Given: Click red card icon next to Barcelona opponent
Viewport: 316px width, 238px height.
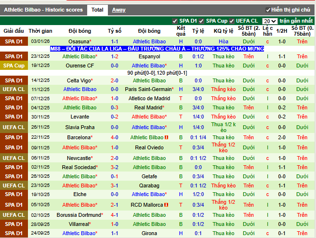Looking at the screenshot, I should pos(167,137).
